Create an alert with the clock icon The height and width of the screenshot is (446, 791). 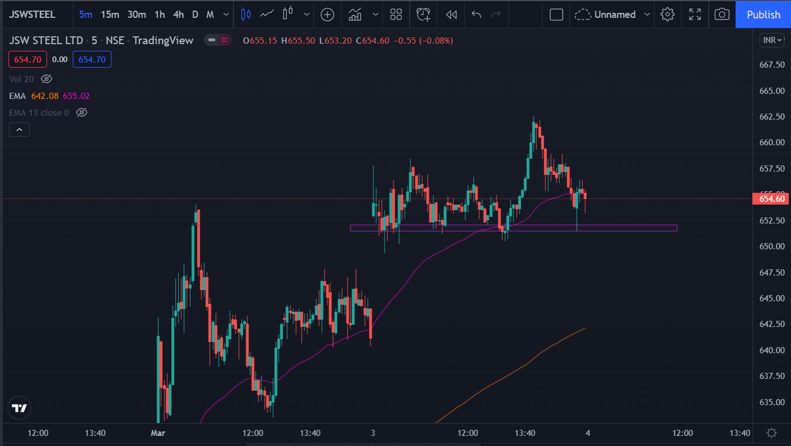(424, 15)
